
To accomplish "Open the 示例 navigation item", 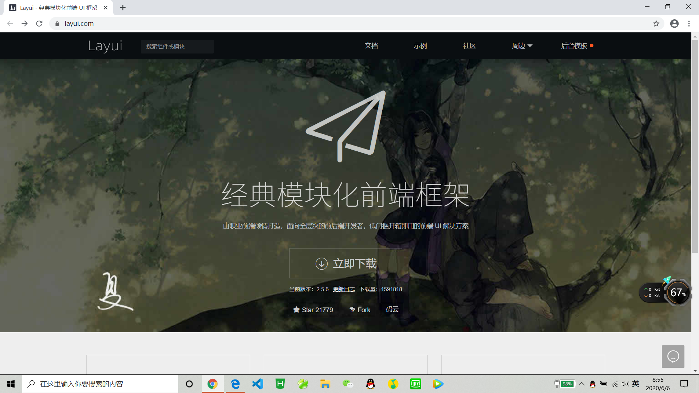I will pos(420,46).
